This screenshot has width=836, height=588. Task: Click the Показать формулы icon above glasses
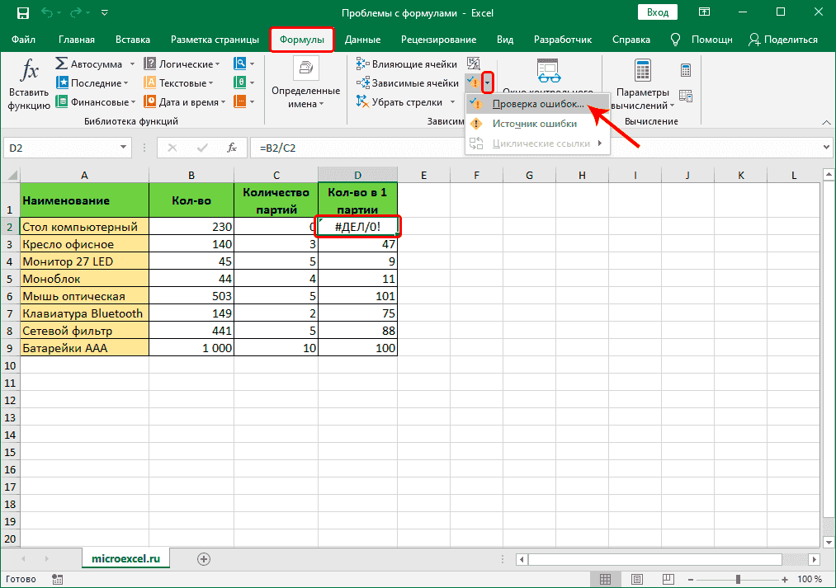click(474, 64)
